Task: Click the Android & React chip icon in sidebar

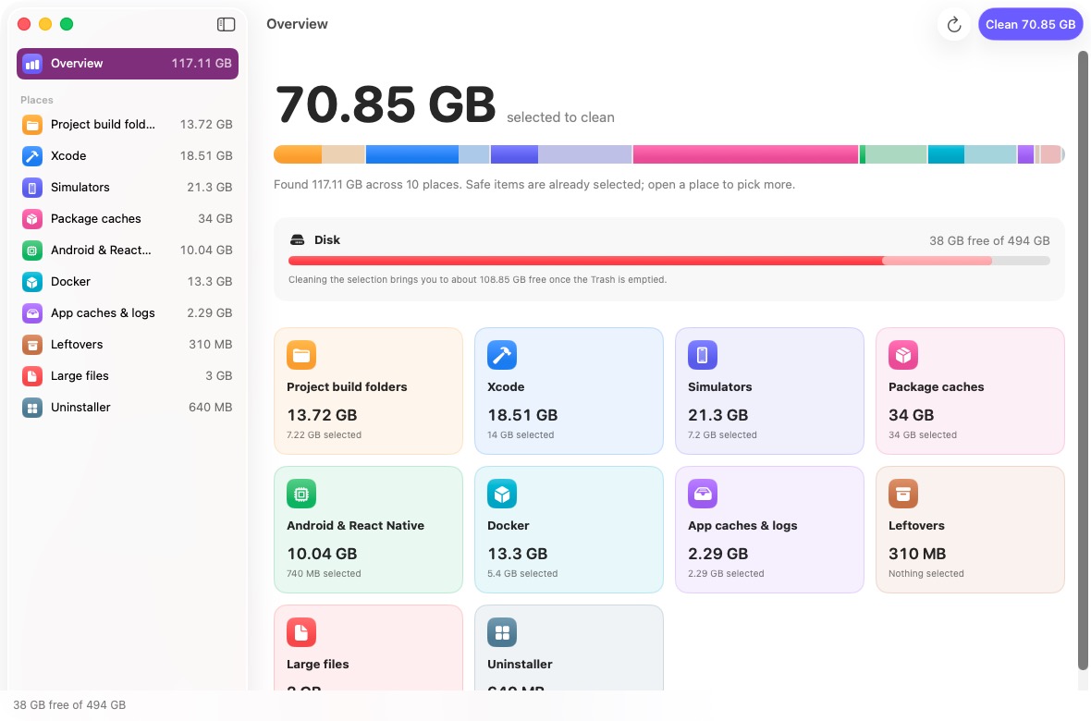Action: [32, 250]
